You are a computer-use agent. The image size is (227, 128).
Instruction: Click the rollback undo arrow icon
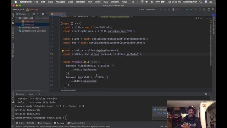tap(204, 10)
